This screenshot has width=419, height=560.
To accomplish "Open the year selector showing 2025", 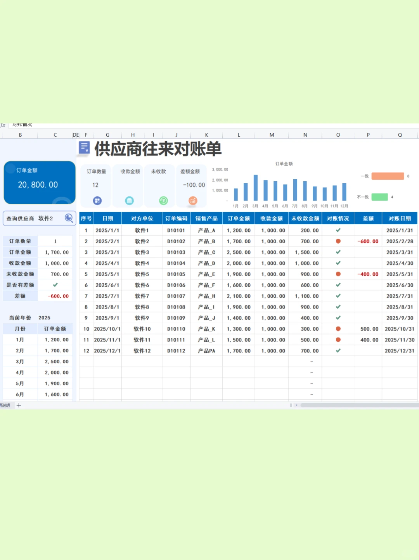I will pos(44,317).
